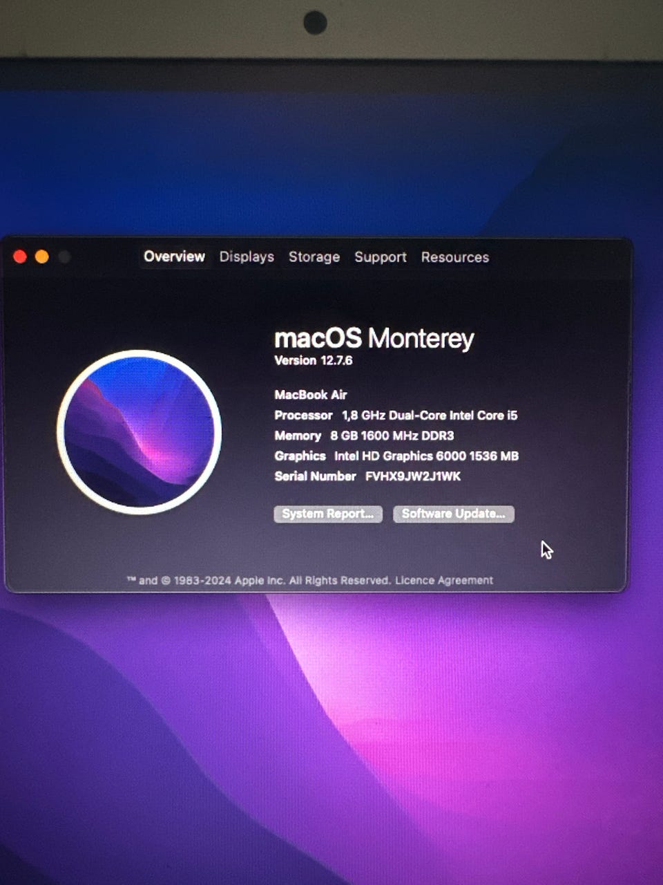Open the Storage tab
Viewport: 663px width, 885px height.
[x=314, y=257]
